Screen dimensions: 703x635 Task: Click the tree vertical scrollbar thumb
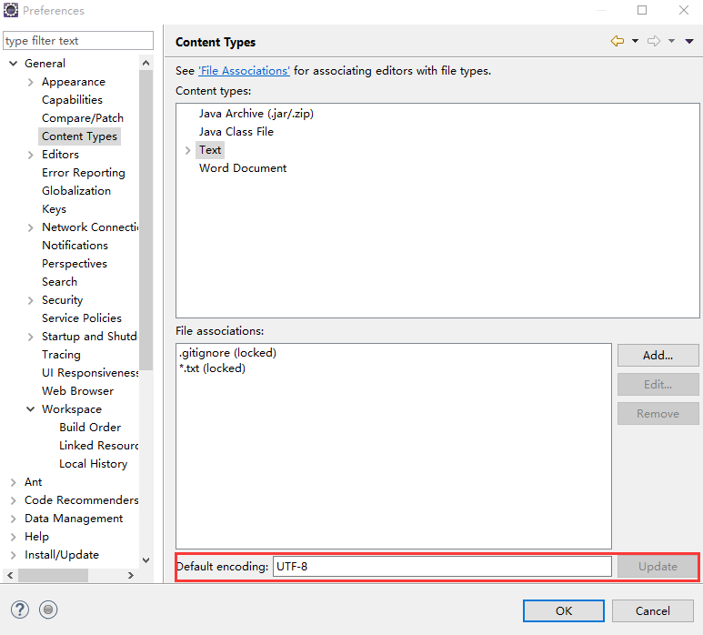tap(146, 220)
